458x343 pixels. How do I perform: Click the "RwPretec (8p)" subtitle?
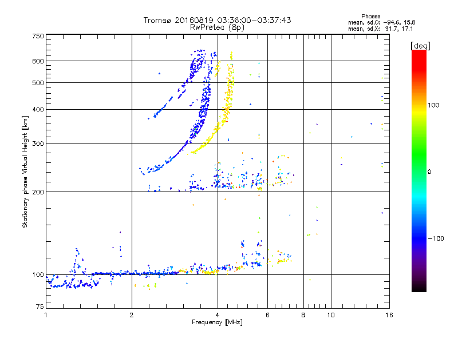pyautogui.click(x=218, y=27)
